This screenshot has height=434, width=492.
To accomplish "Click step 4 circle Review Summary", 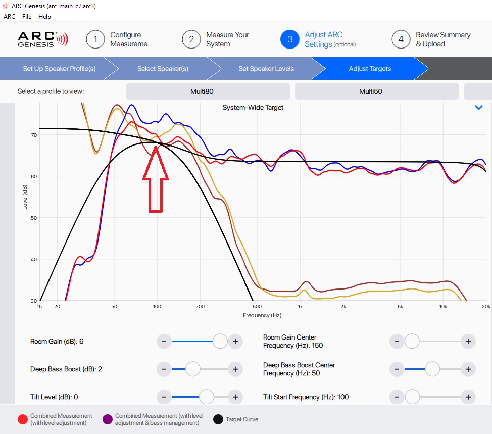I will tap(401, 39).
